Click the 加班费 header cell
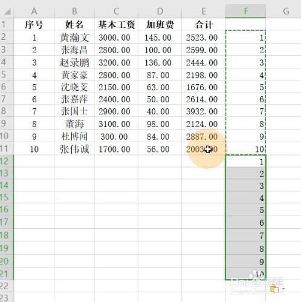 tap(160, 25)
